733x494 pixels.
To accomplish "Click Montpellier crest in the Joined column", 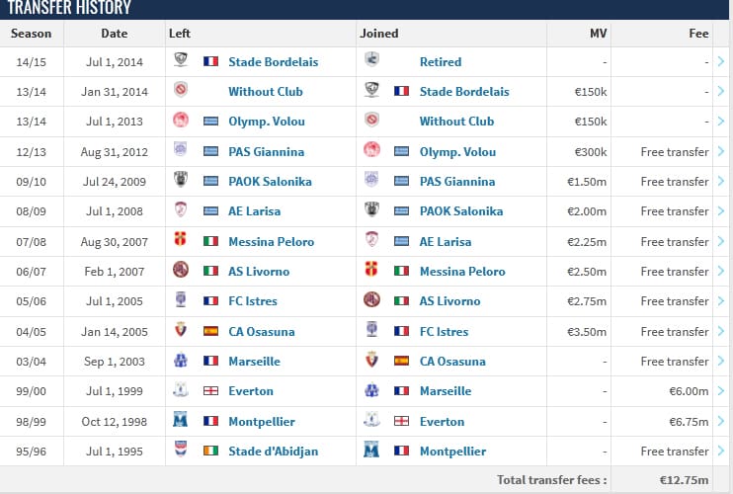I will [371, 451].
